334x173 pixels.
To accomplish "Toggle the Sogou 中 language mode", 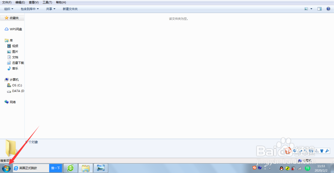I will pyautogui.click(x=295, y=151).
